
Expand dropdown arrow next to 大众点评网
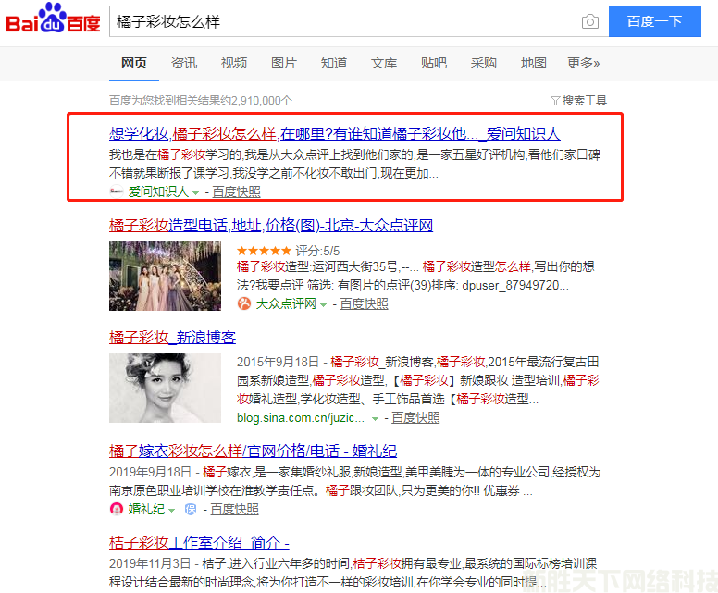click(x=324, y=304)
